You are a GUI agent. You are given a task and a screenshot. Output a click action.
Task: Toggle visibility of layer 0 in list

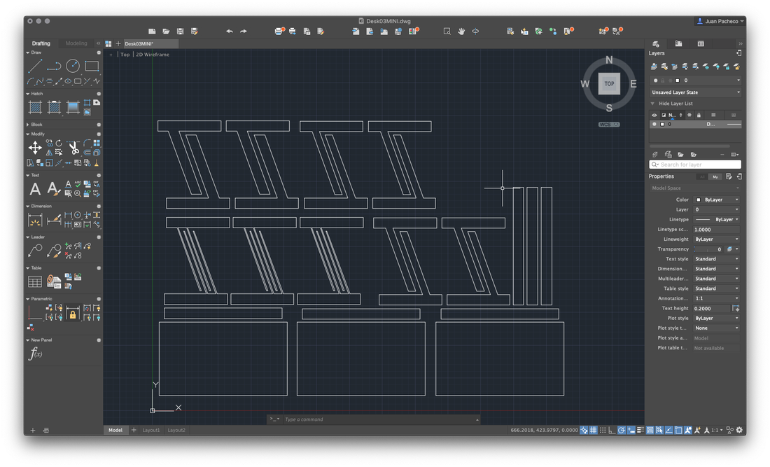[x=654, y=124]
